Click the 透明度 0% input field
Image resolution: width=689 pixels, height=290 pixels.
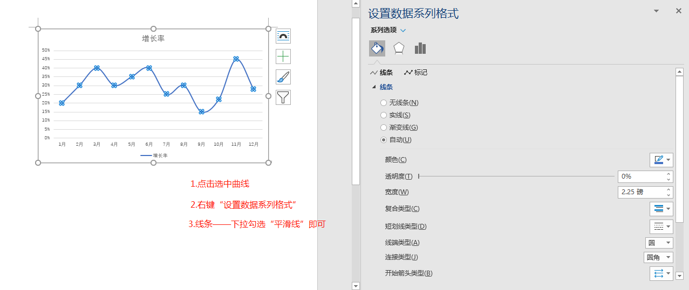tap(642, 176)
